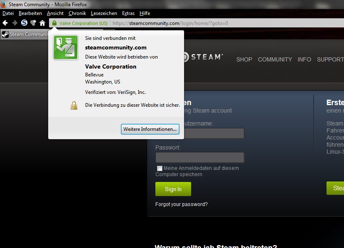Image resolution: width=344 pixels, height=248 pixels.
Task: Click 'Die Verbindung zu dieser Website ist sicher' text
Action: pyautogui.click(x=133, y=105)
